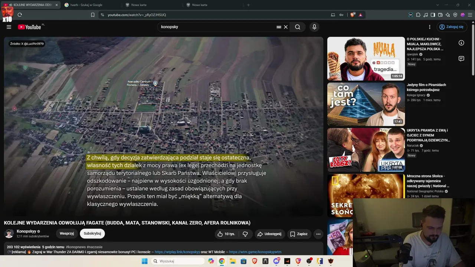Open OBS Studio from the taskbar
This screenshot has height=267, width=475.
tap(309, 261)
